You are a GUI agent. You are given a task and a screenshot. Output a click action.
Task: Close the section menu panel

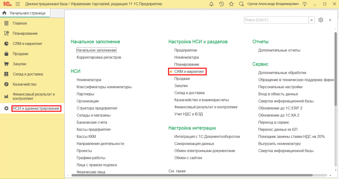click(330, 20)
